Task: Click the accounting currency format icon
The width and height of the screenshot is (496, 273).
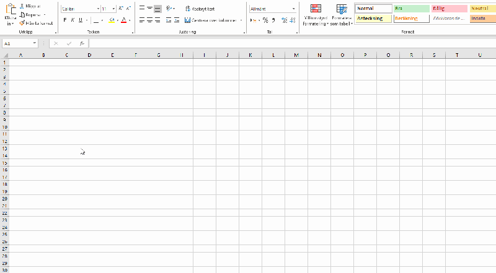Action: (x=253, y=20)
